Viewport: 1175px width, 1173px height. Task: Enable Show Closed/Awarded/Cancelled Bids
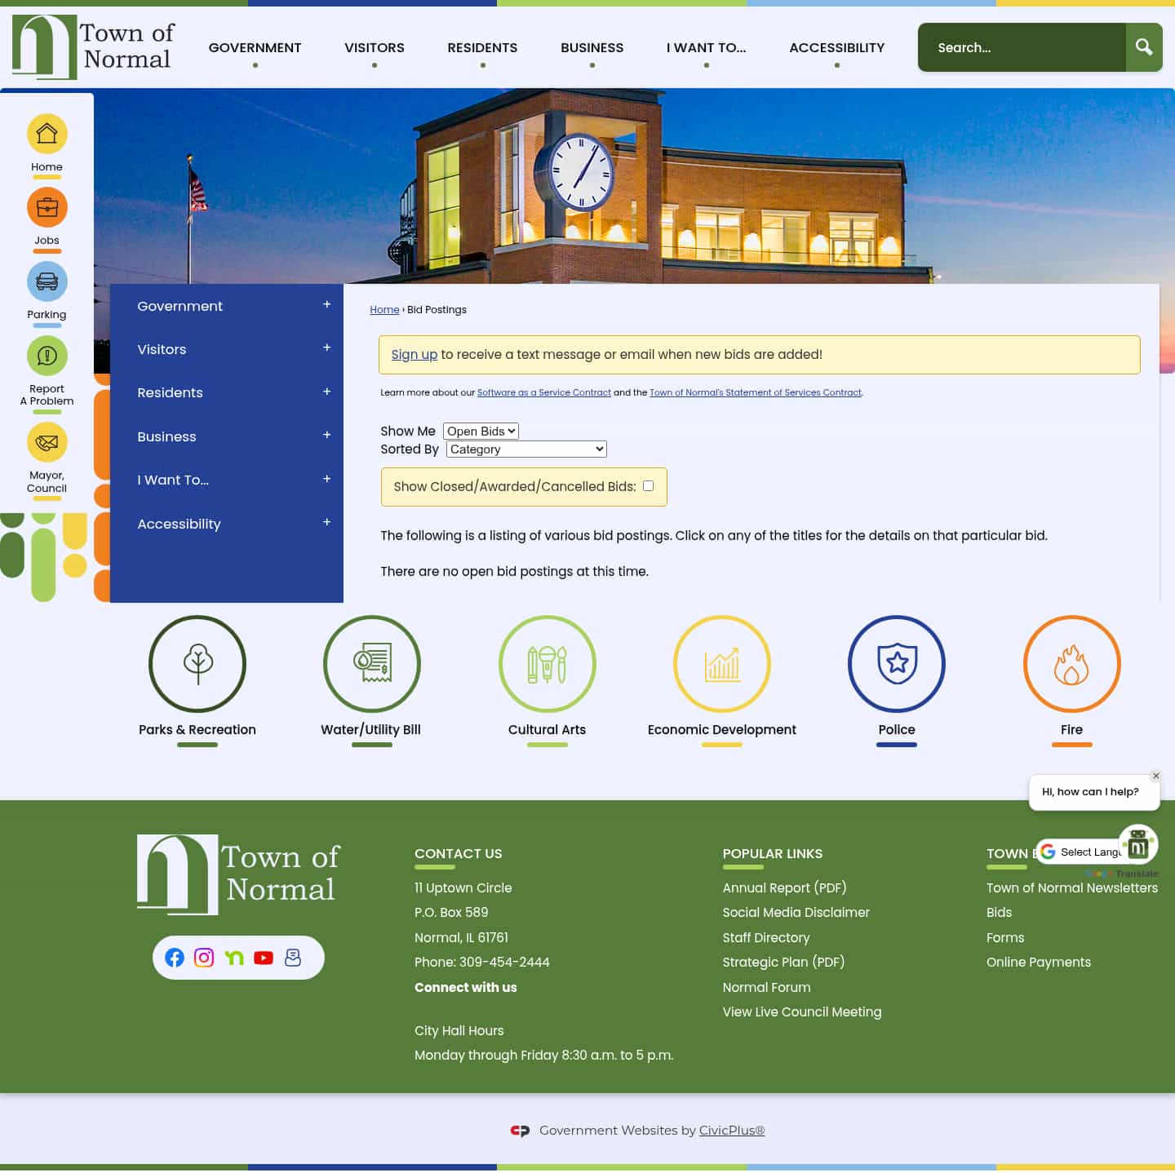click(x=648, y=485)
